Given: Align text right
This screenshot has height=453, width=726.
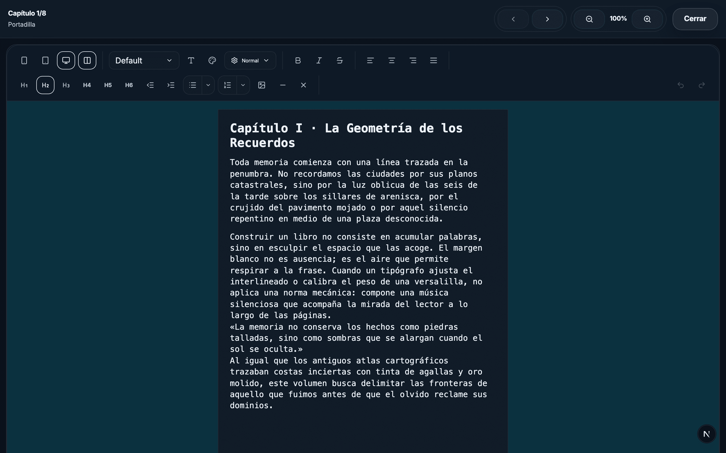Looking at the screenshot, I should click(413, 60).
